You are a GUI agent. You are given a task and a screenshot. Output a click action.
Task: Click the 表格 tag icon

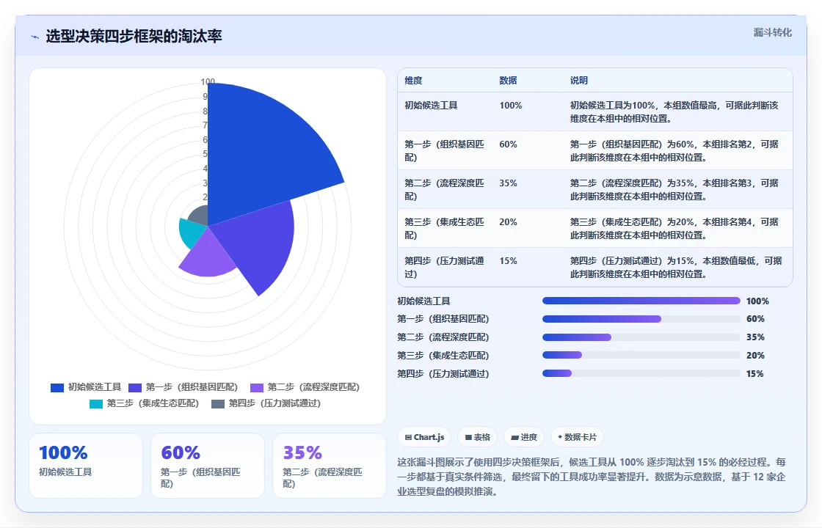point(468,437)
